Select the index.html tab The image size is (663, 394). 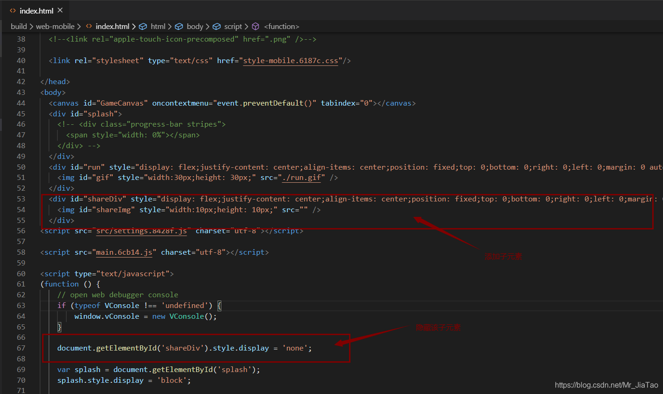click(36, 10)
